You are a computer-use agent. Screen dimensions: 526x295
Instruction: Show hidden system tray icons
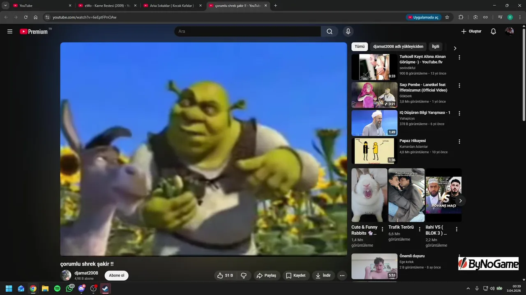pyautogui.click(x=468, y=288)
